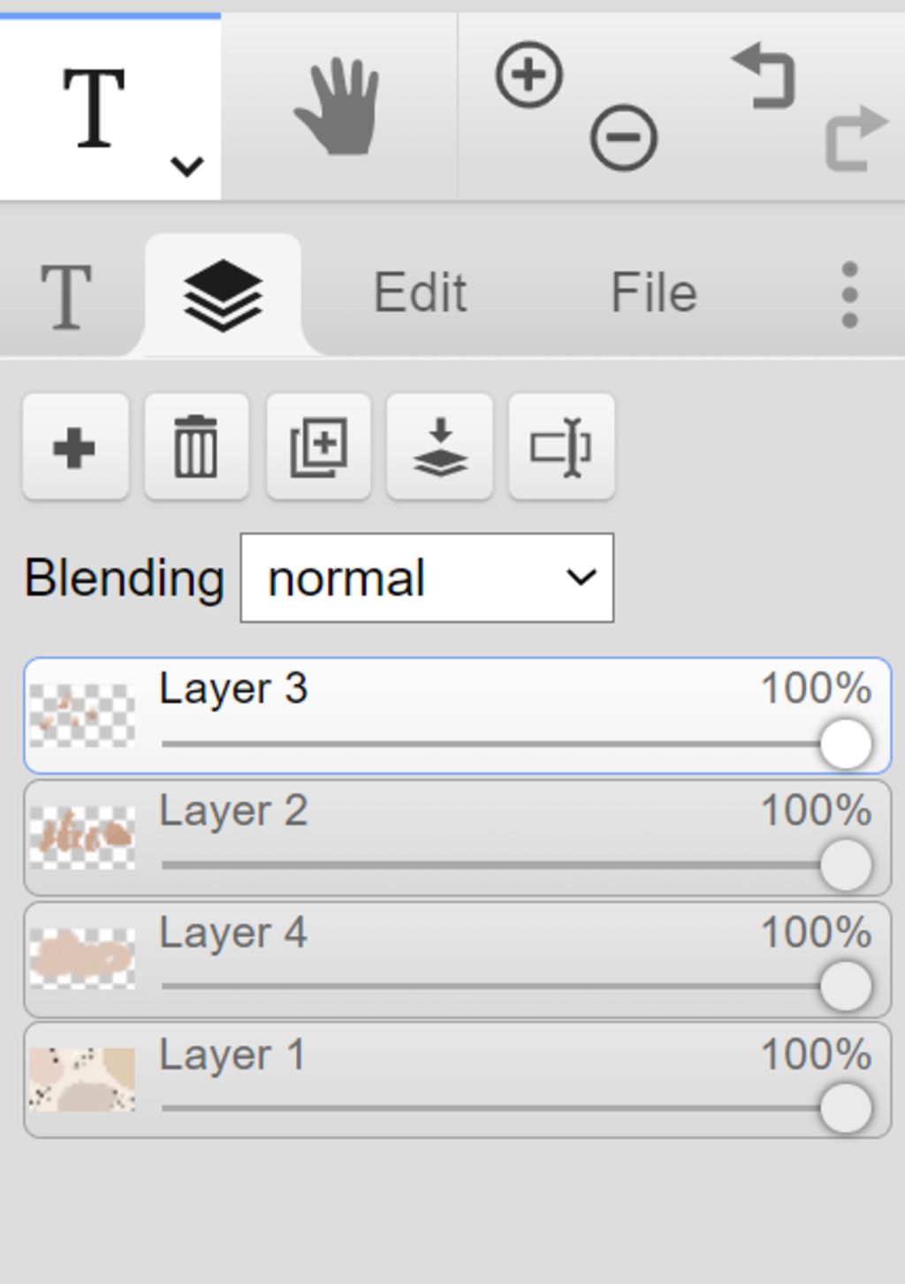
Task: Undo the last action
Action: pos(764,78)
